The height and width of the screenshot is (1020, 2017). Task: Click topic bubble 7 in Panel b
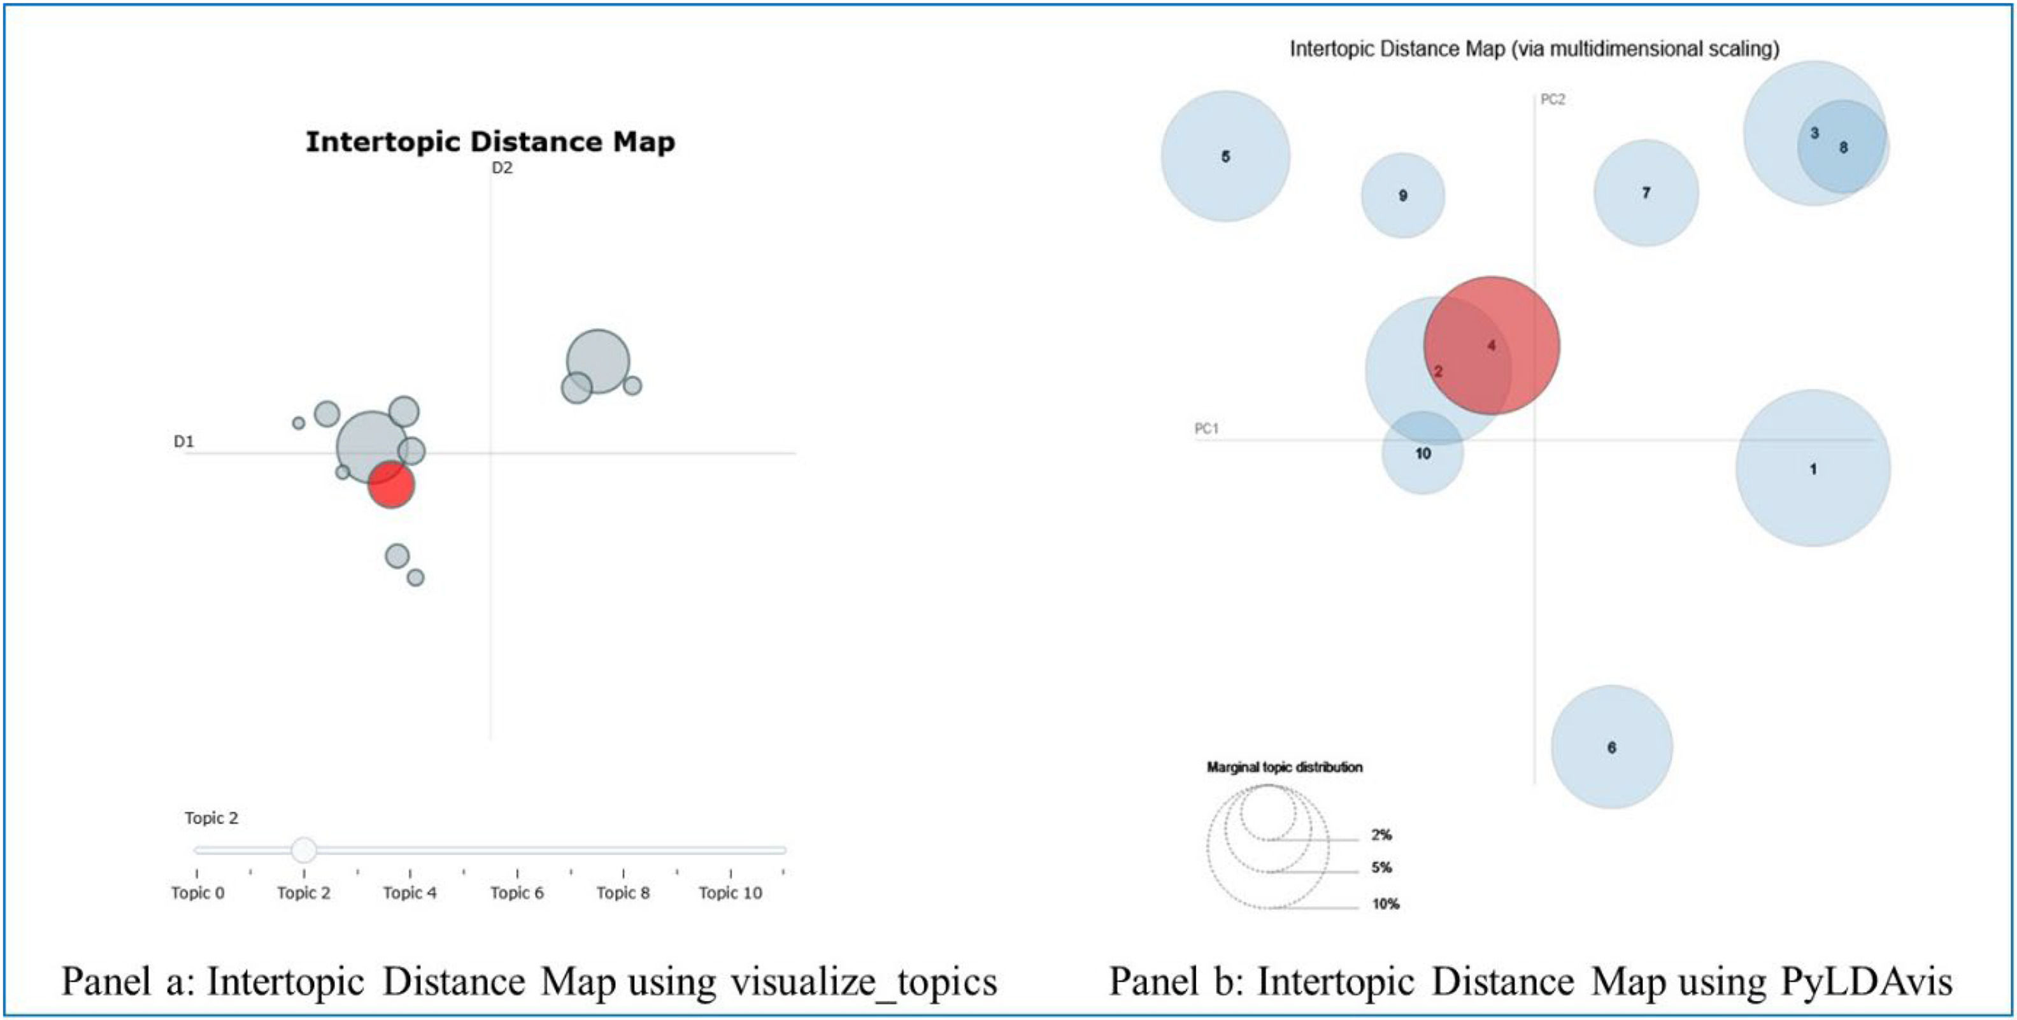[1646, 190]
